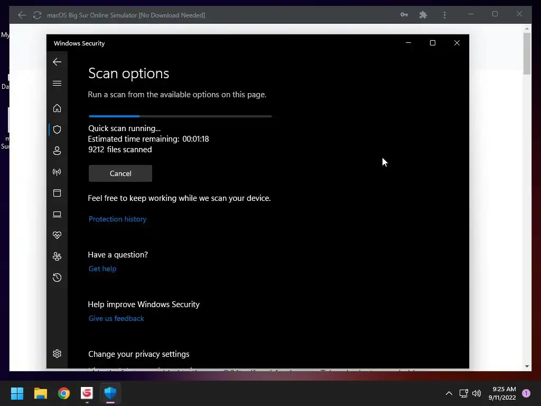
Task: Click Windows Security shield in taskbar
Action: click(110, 393)
